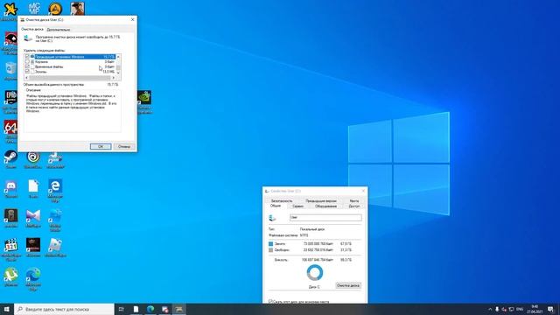Open the Epic Games Launcher desktop shortcut
560x315 pixels.
point(10,98)
